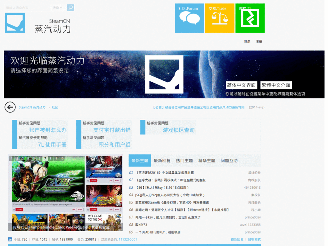Open thread 04 兽人必须死大包
Viewport: 328px width, 246px height.
click(170, 195)
